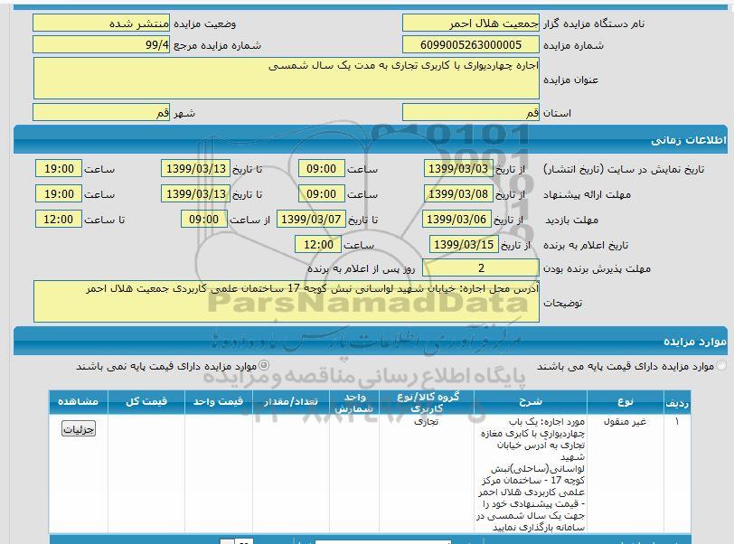Click reference auction number field 99/4

click(x=101, y=45)
